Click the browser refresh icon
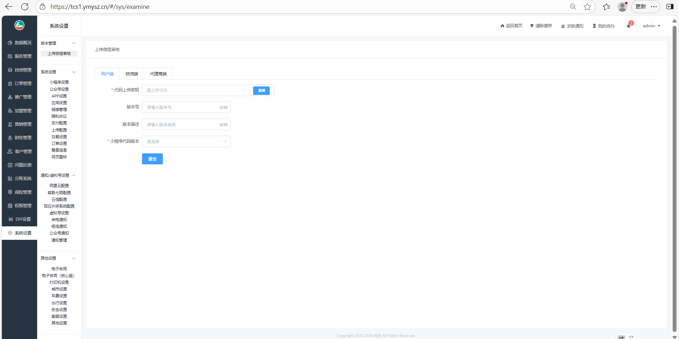Viewport: 679px width, 339px height. click(x=25, y=7)
